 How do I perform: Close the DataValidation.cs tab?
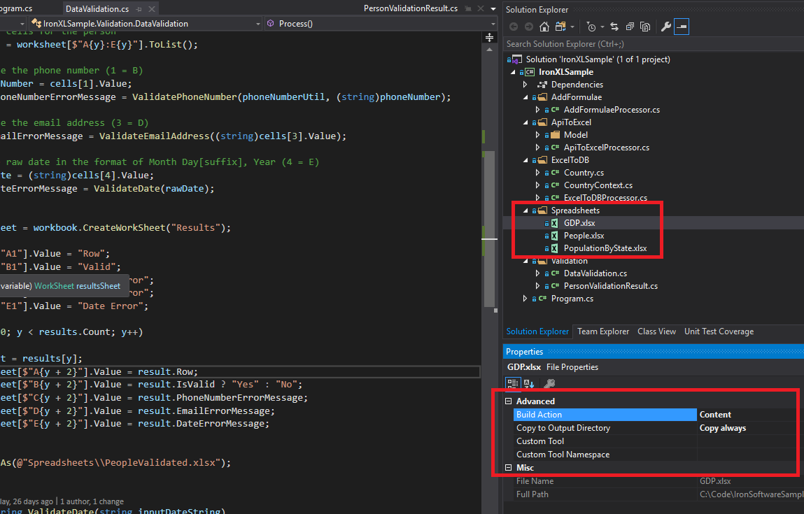click(x=152, y=8)
